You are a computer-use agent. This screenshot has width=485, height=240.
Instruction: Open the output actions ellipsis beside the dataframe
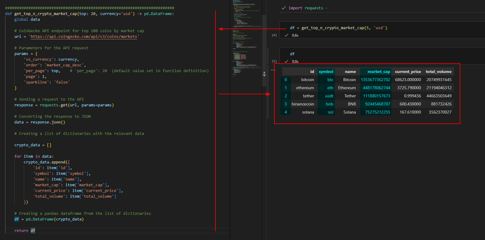coord(273,70)
